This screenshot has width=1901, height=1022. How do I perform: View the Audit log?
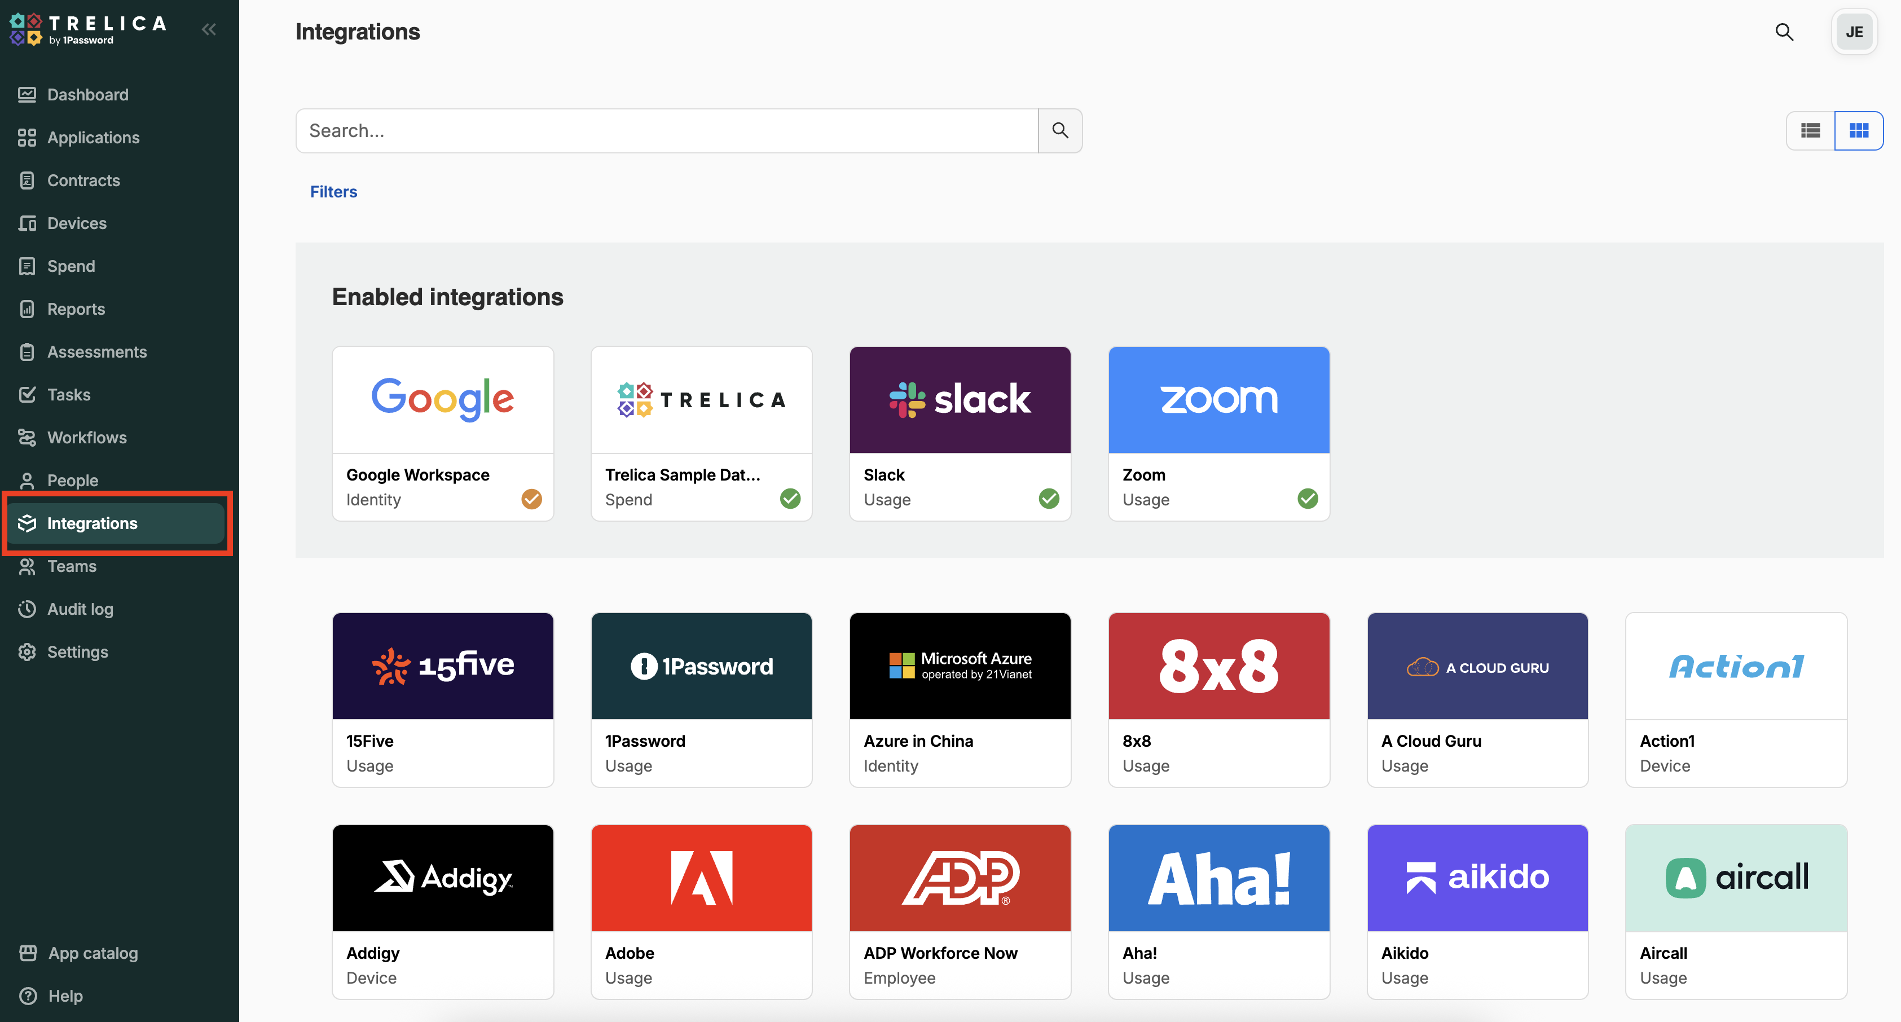point(80,609)
